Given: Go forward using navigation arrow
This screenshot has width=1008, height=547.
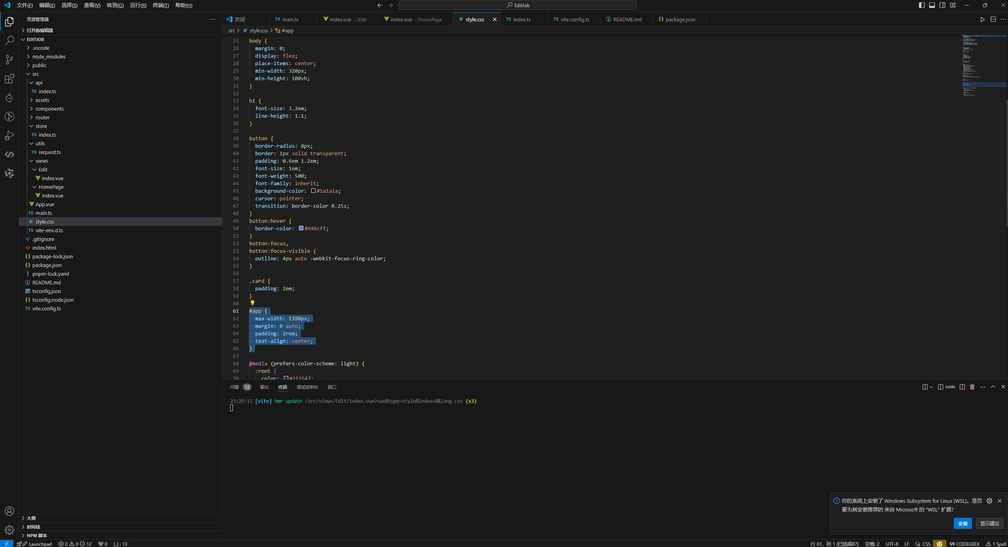Looking at the screenshot, I should 391,5.
